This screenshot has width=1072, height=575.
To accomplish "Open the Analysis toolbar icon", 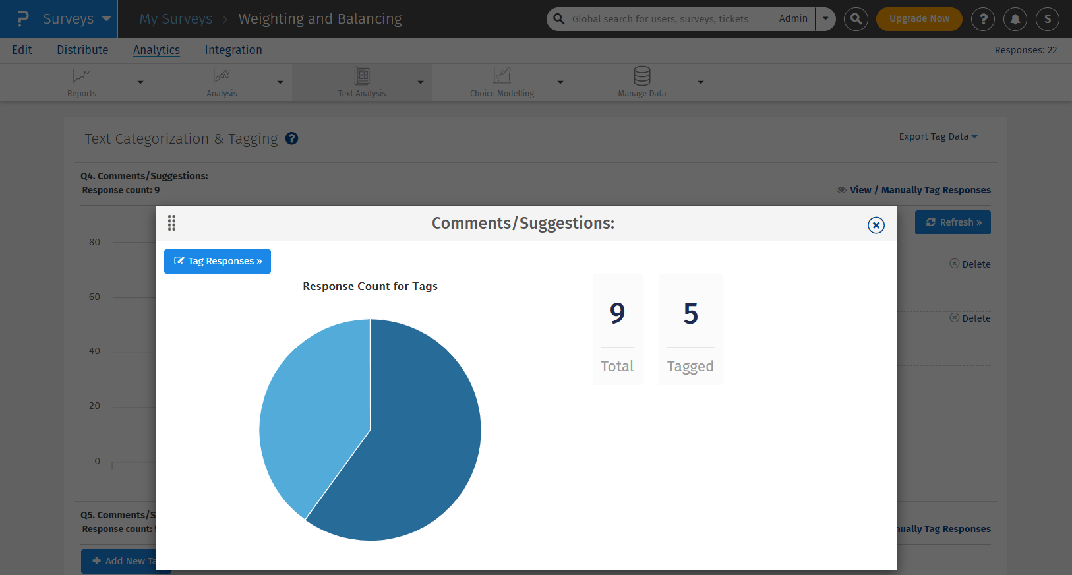I will click(x=222, y=76).
